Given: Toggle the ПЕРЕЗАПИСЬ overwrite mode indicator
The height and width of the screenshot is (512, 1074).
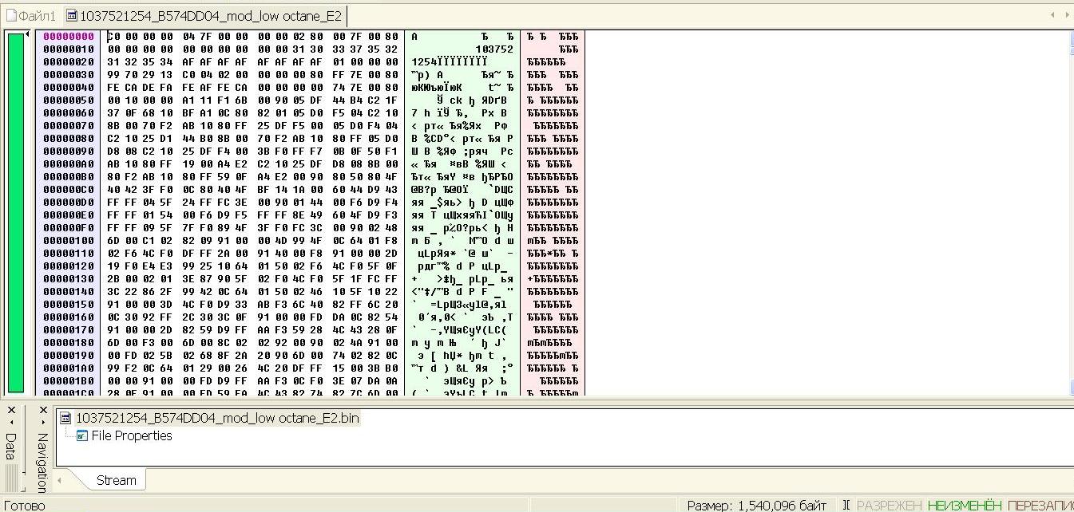Looking at the screenshot, I should tap(1040, 505).
